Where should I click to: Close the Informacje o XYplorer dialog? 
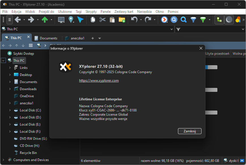tap(201, 48)
